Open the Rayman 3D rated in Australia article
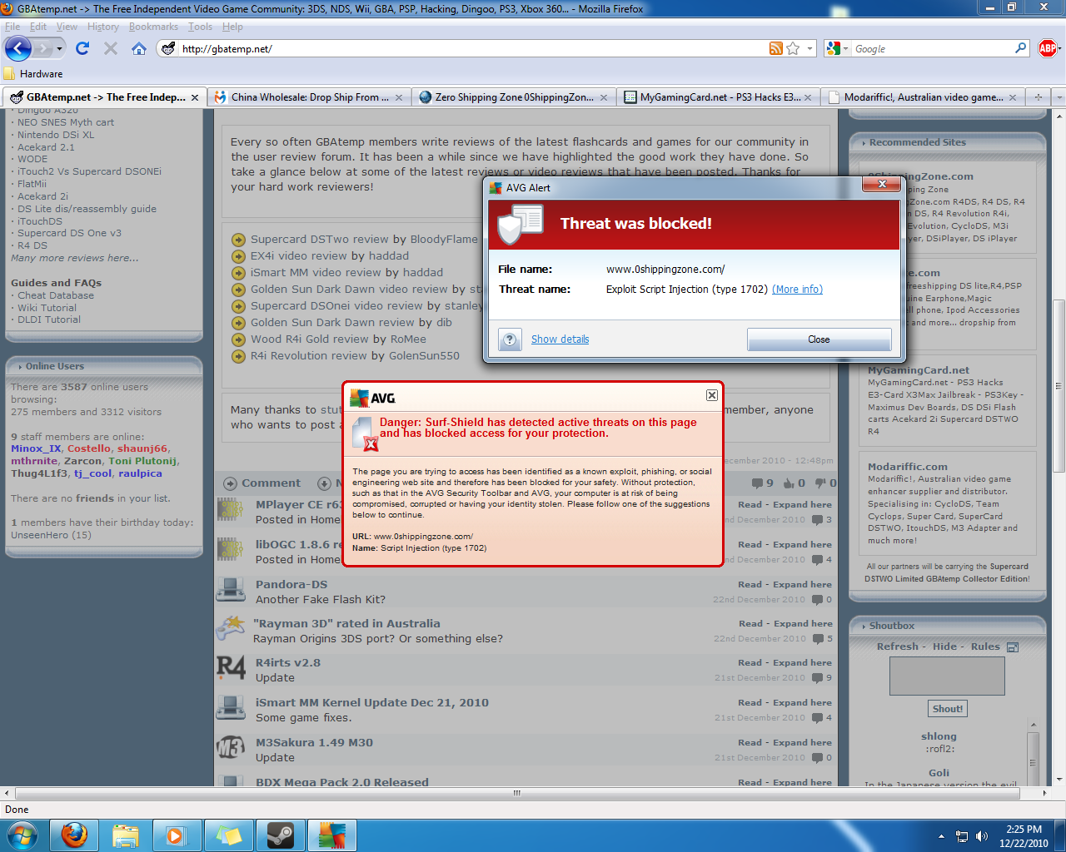This screenshot has width=1066, height=852. point(346,623)
